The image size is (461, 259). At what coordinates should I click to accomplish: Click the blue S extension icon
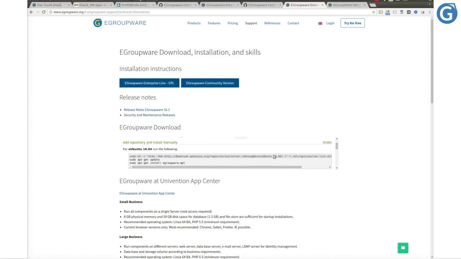[x=402, y=12]
